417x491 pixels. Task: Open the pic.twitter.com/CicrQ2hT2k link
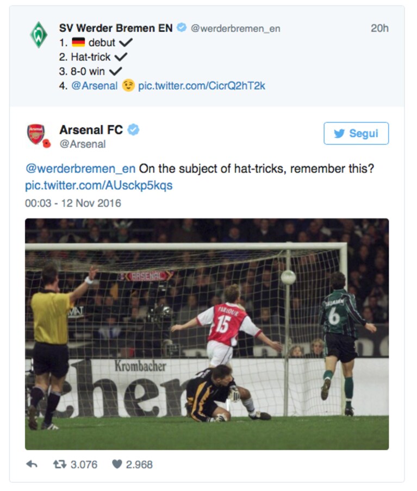pyautogui.click(x=202, y=85)
